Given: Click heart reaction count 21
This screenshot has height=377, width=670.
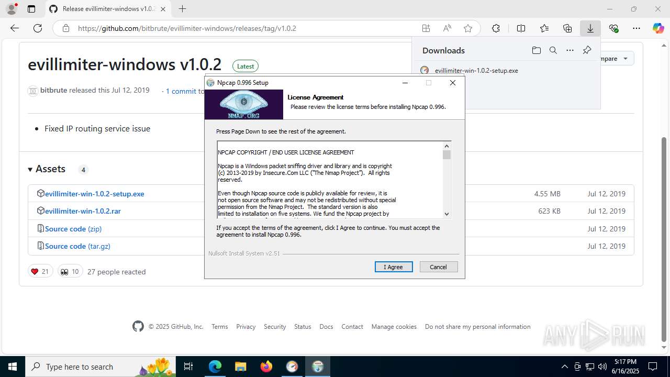Looking at the screenshot, I should 40,271.
